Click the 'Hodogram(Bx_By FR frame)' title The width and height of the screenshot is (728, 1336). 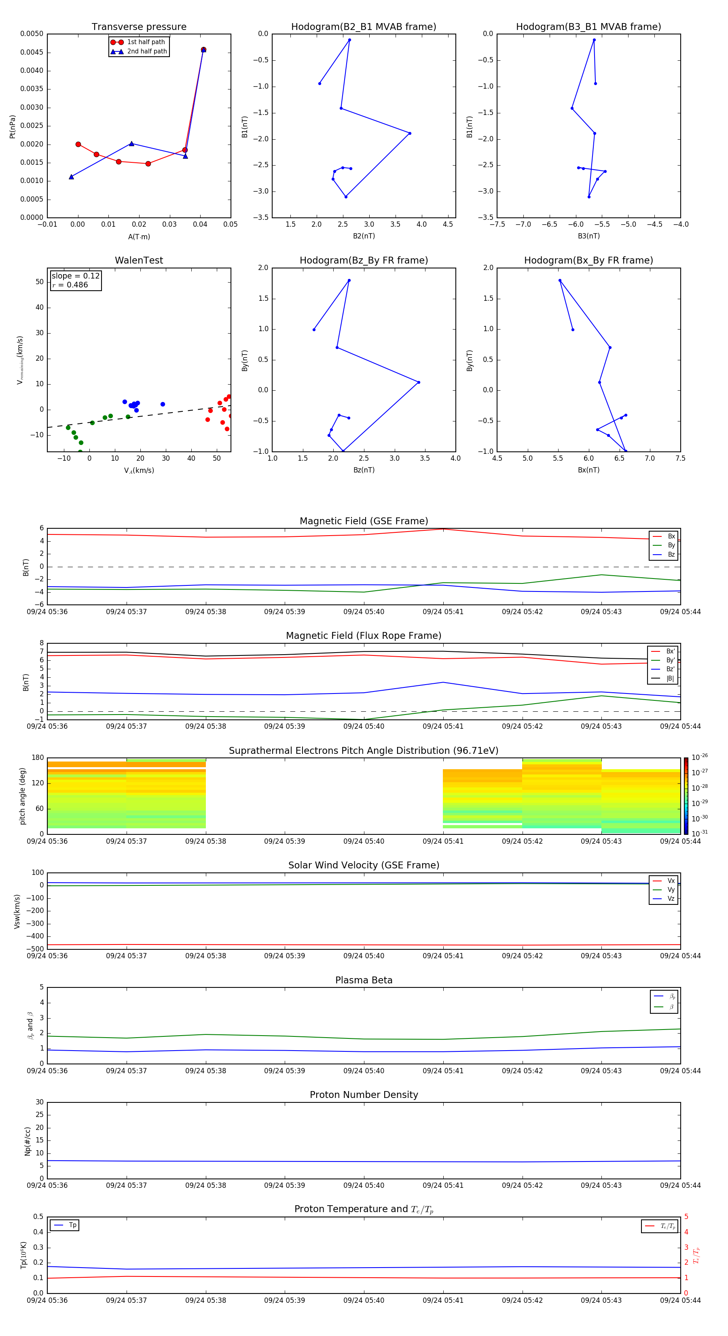point(588,260)
